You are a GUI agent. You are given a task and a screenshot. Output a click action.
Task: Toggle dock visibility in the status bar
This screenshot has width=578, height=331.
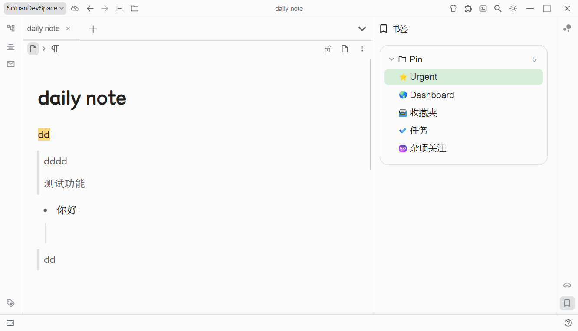10,323
